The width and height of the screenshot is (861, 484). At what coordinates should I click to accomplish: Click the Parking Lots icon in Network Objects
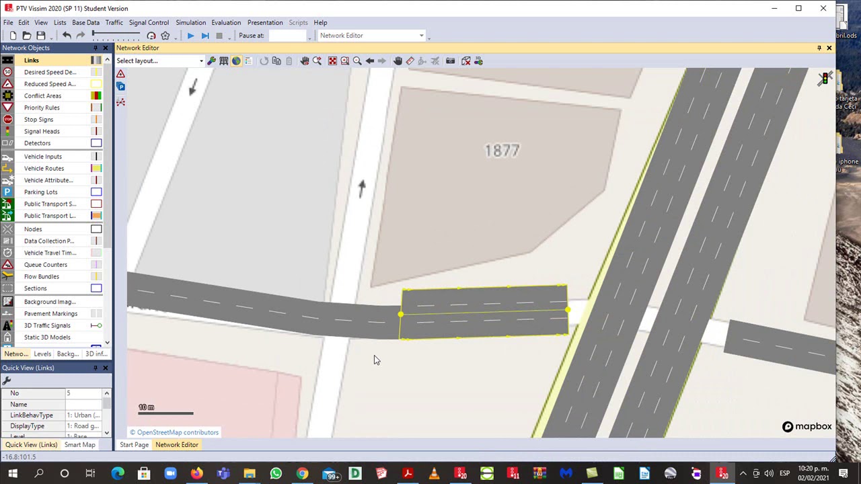7,192
